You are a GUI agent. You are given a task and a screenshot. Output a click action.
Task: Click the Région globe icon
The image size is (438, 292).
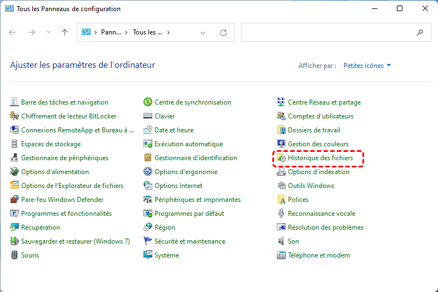[x=148, y=227]
